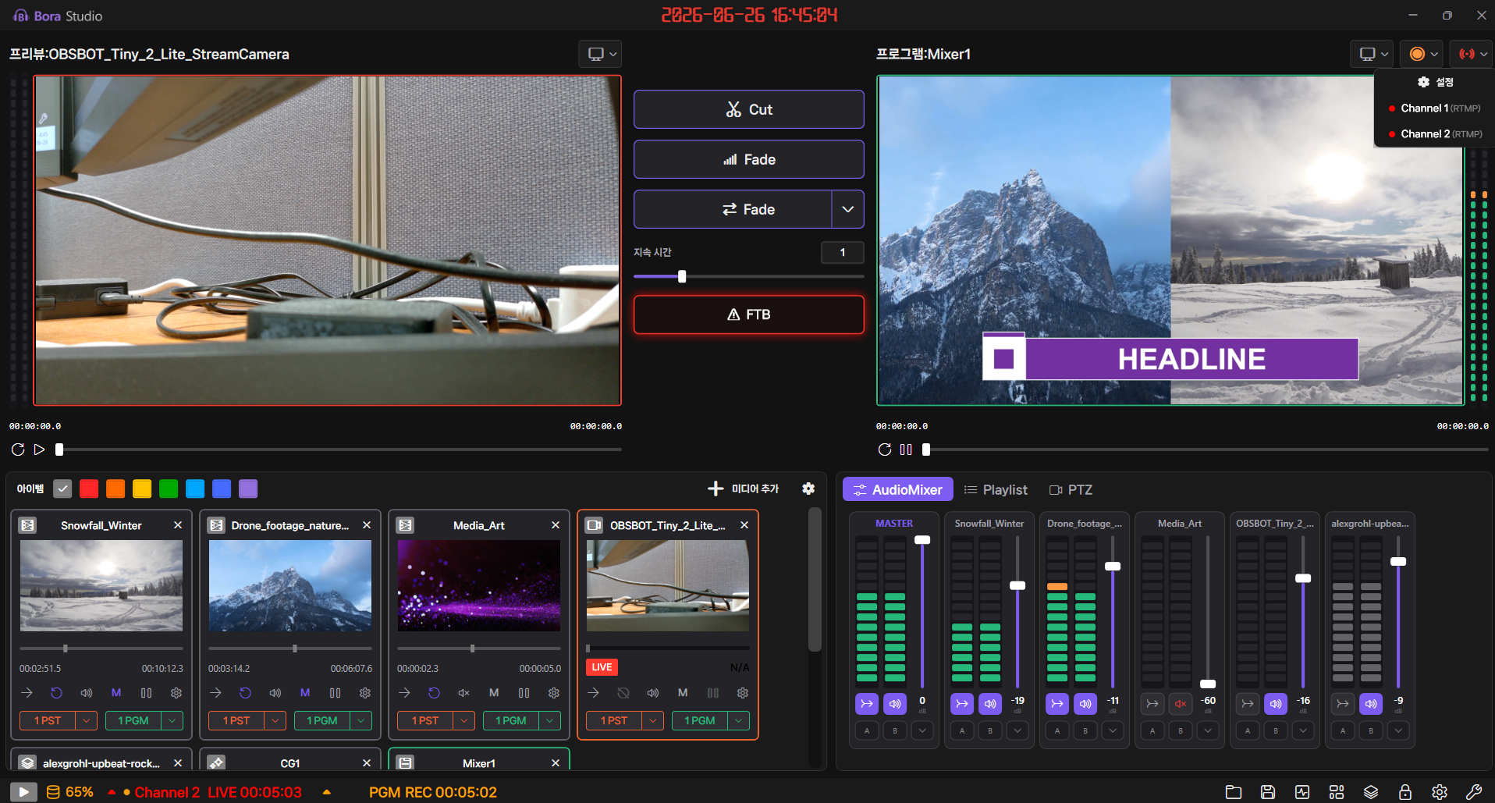Click speaker icon on OBSBOT_Tiny_2_Lite item
The width and height of the screenshot is (1495, 803).
pos(653,693)
